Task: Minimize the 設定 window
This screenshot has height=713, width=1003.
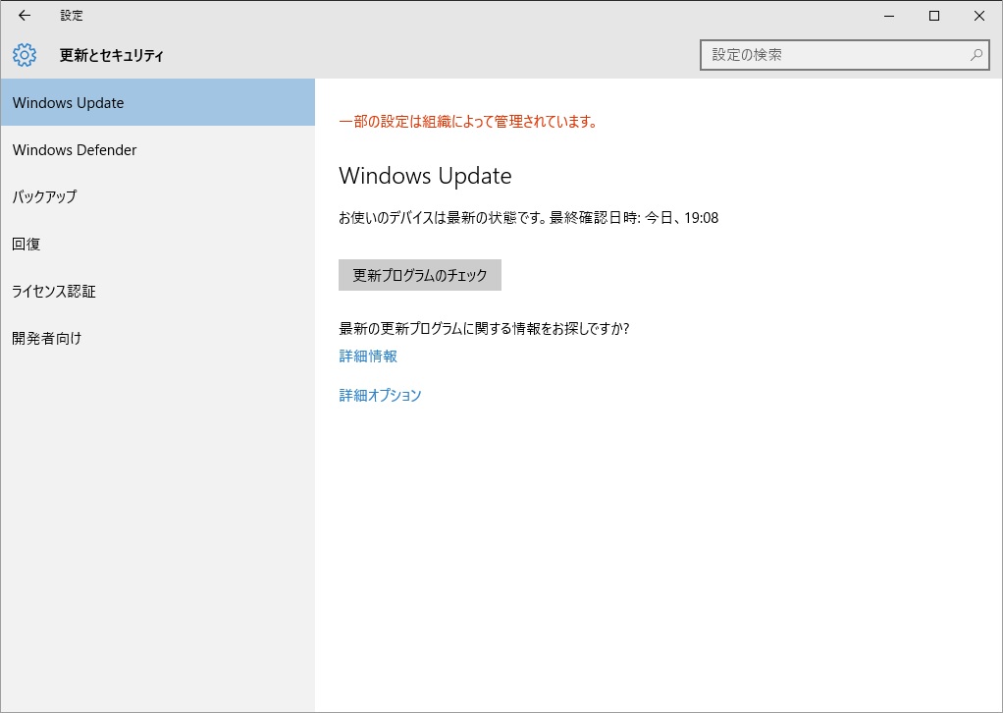Action: (889, 16)
